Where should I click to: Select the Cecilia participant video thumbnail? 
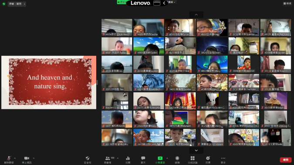(149, 27)
